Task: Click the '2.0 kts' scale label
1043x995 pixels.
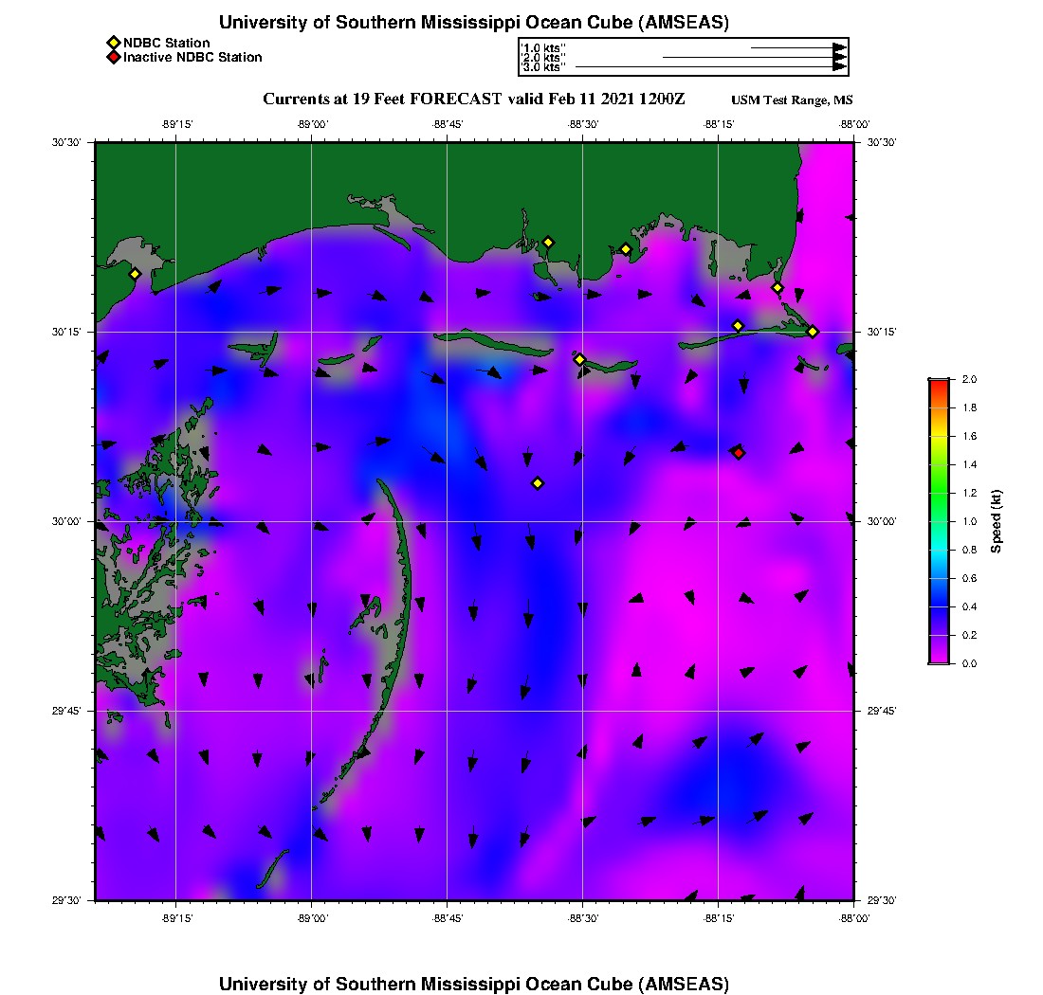Action: (542, 57)
